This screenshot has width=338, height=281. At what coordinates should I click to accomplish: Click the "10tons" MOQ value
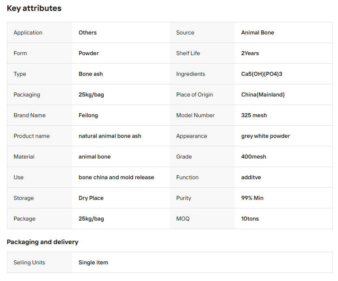click(250, 219)
